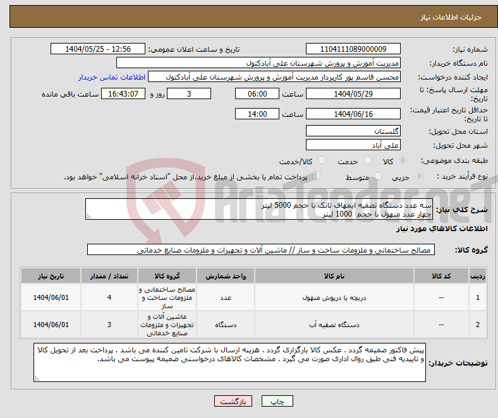Viewport: 498px width, 418px height.
Task: Select the جزیی purchase type radio
Action: [x=419, y=176]
